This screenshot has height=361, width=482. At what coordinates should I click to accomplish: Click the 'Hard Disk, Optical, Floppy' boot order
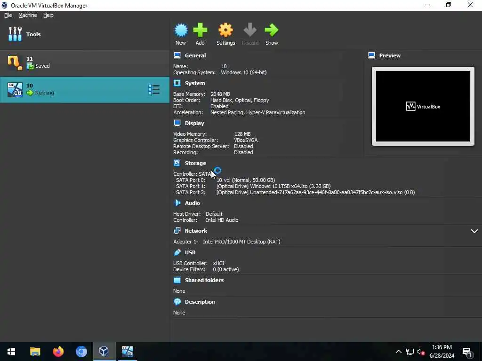pyautogui.click(x=240, y=100)
